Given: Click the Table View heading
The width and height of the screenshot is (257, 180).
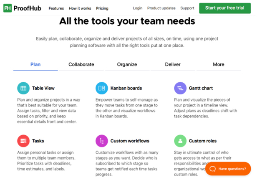Looking at the screenshot, I should [43, 88].
